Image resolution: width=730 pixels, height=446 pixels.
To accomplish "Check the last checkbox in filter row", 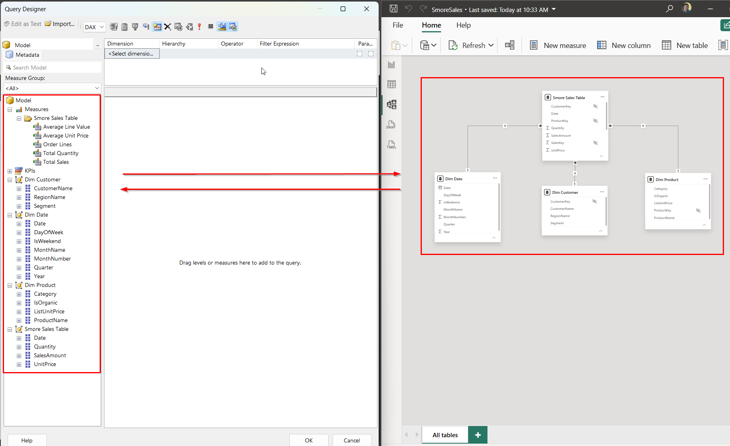I will [x=371, y=54].
